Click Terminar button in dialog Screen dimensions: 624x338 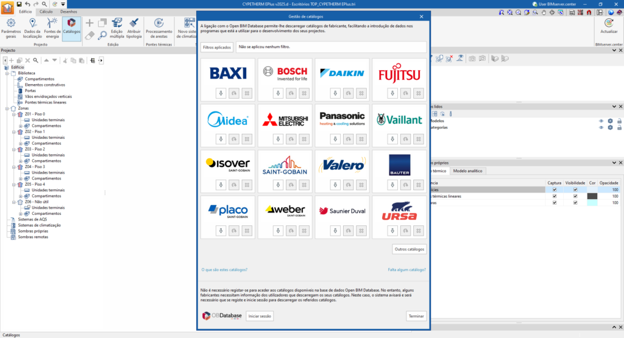click(x=416, y=316)
